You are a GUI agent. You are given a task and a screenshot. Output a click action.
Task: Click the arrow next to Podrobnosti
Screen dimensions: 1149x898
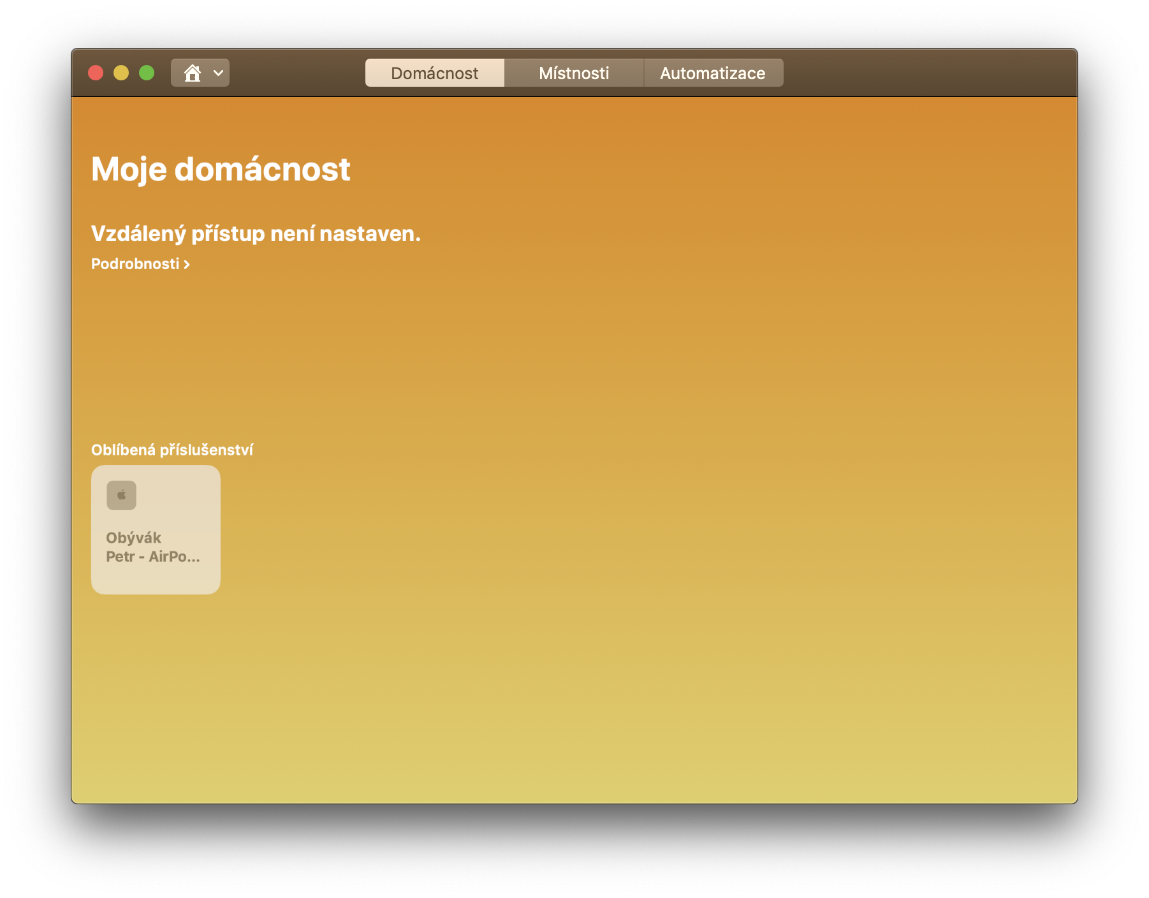click(x=187, y=264)
